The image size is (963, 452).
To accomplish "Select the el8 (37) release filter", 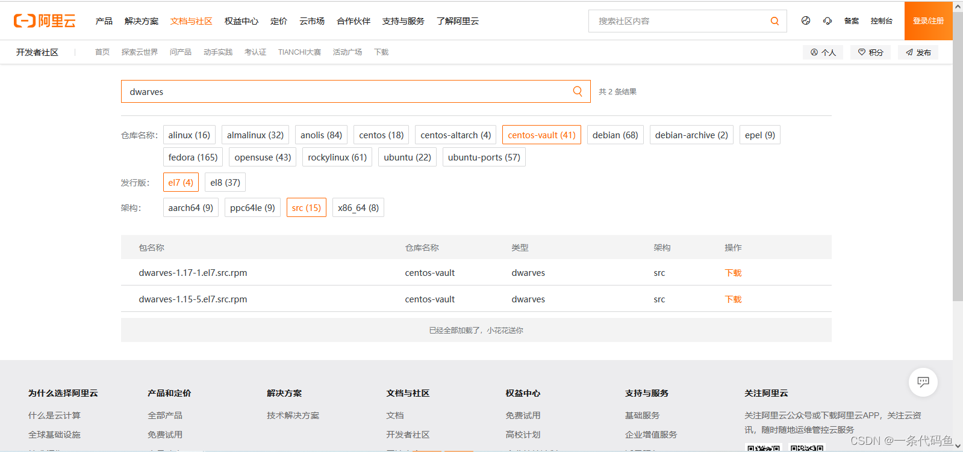I will pyautogui.click(x=225, y=182).
